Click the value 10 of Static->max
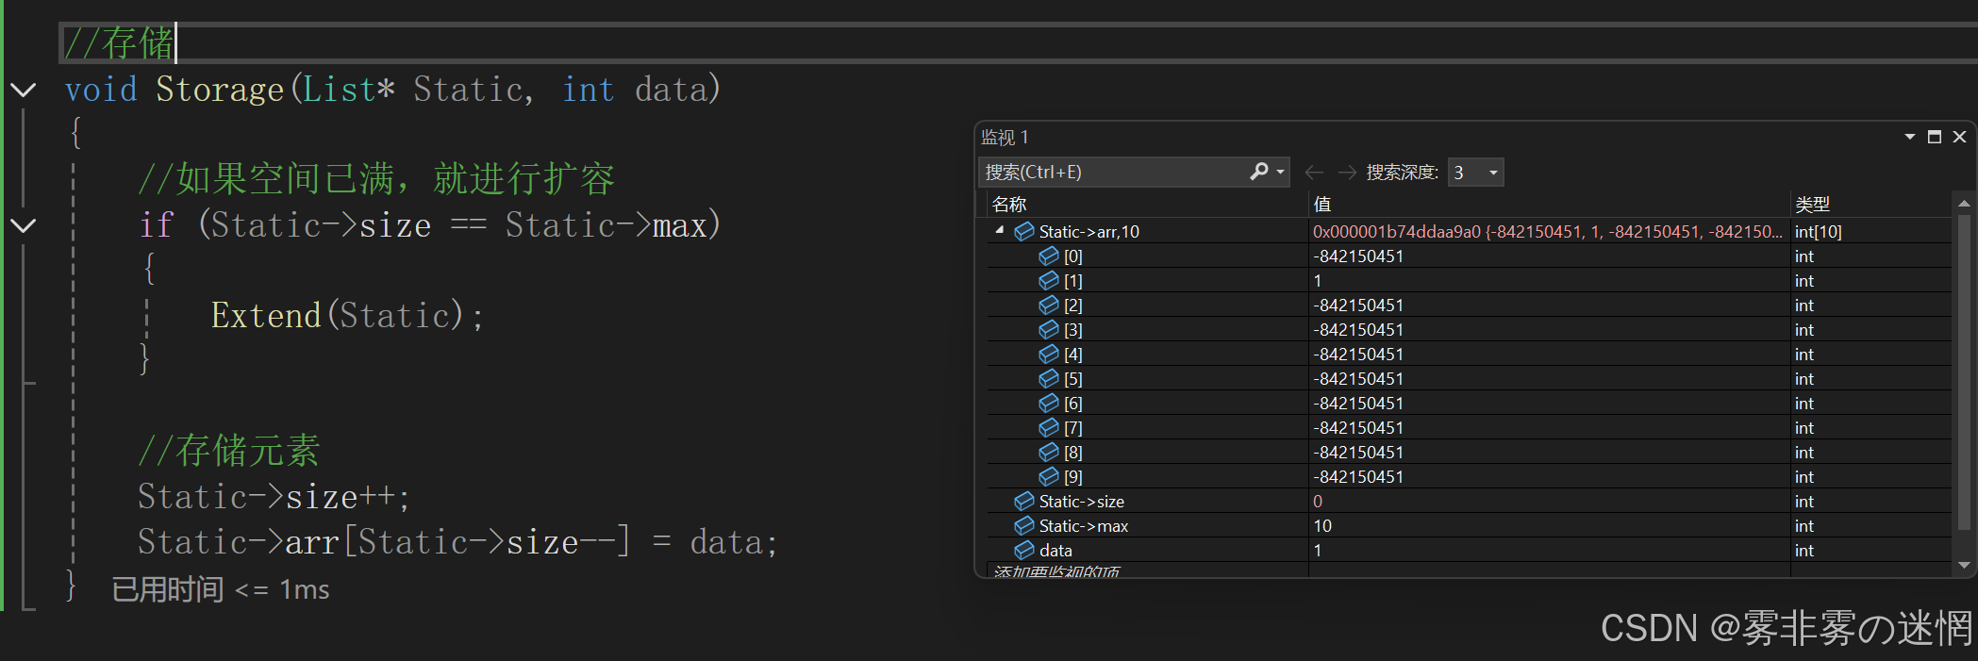The width and height of the screenshot is (1978, 661). pyautogui.click(x=1322, y=526)
